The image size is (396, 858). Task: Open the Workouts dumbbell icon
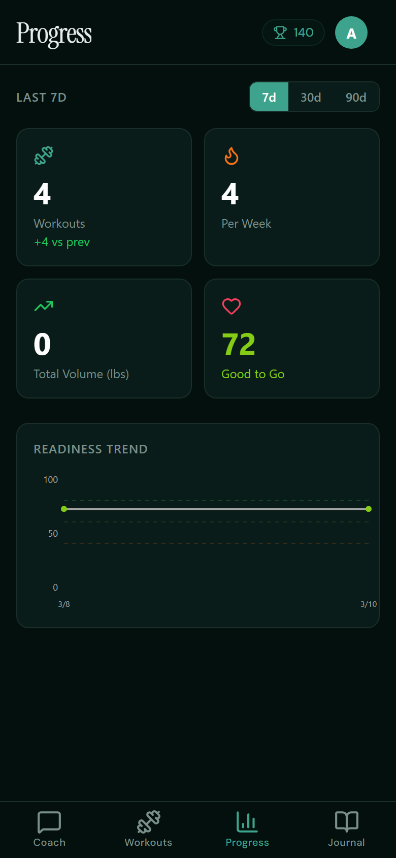pyautogui.click(x=148, y=822)
